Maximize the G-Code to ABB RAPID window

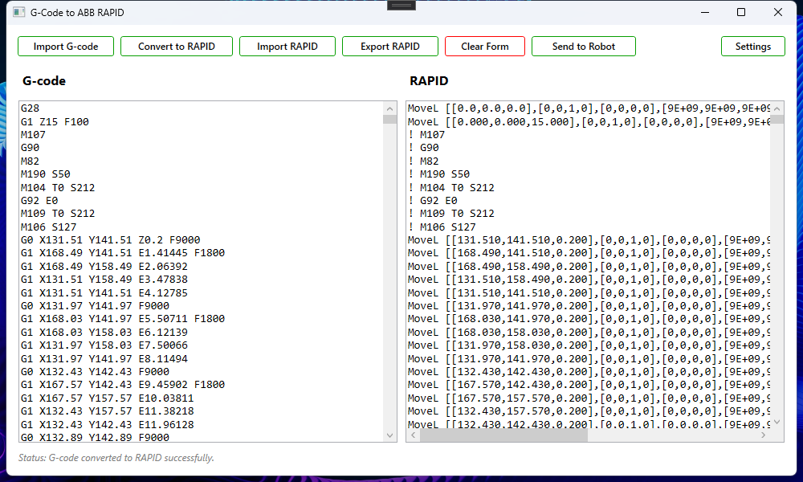(x=741, y=13)
